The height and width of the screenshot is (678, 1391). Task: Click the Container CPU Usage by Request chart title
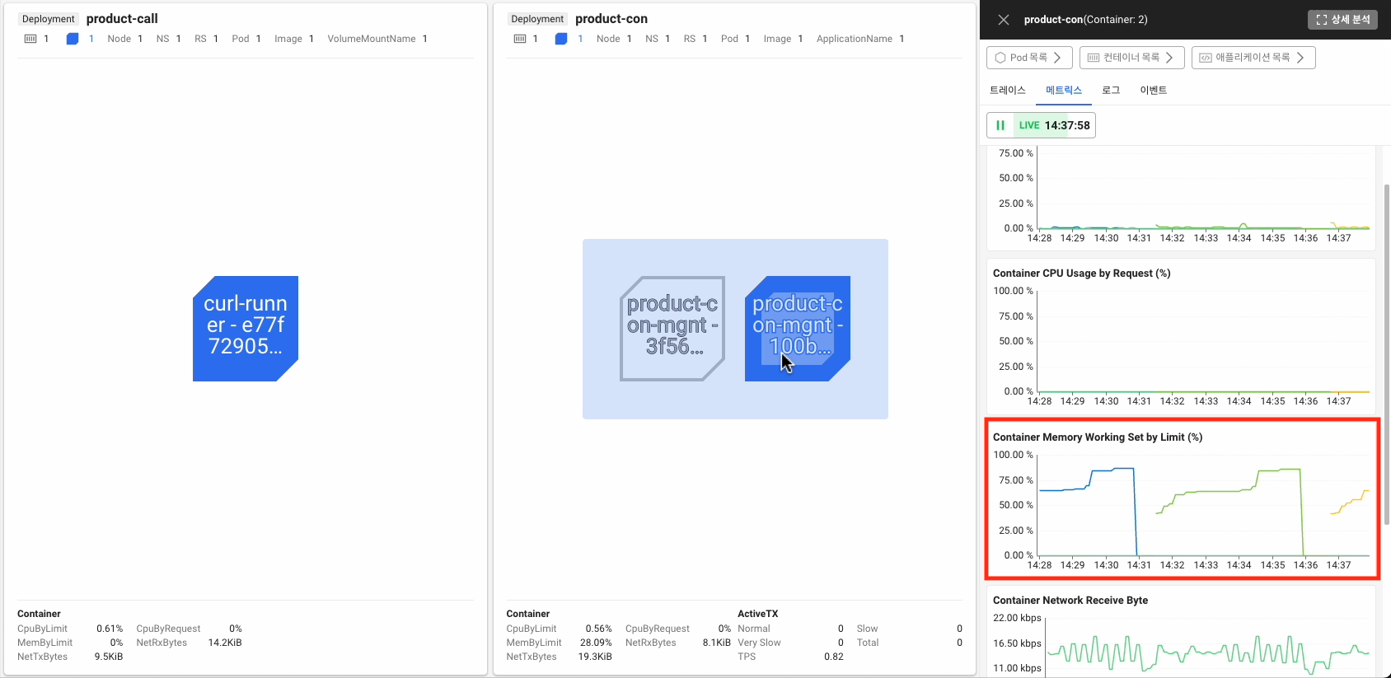pos(1081,274)
